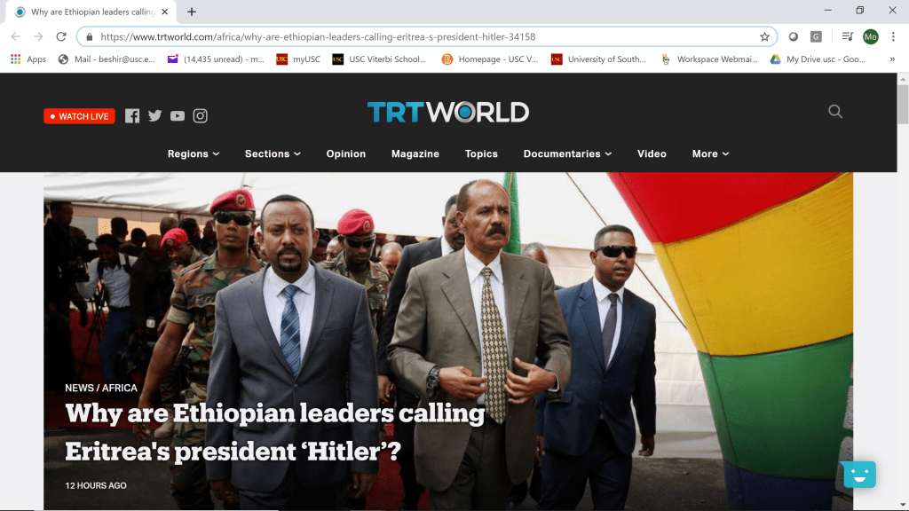Open Chrome three-dot menu
909x511 pixels.
coord(893,36)
